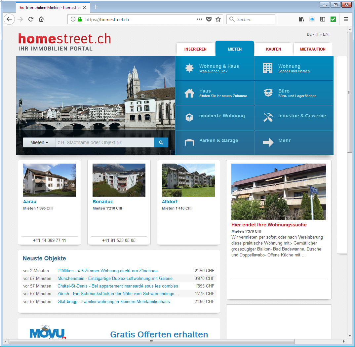Click the Wohnung building icon
Viewport: 355px width, 347px height.
267,68
